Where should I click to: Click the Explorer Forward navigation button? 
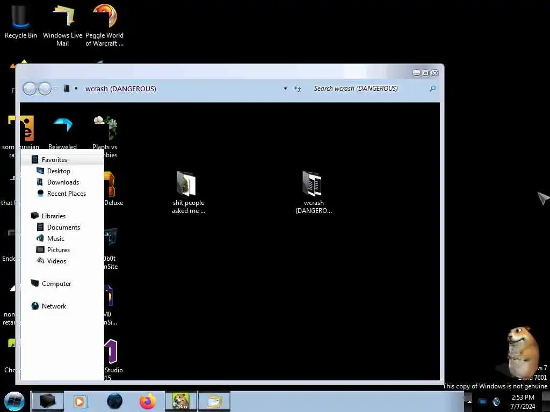[45, 89]
